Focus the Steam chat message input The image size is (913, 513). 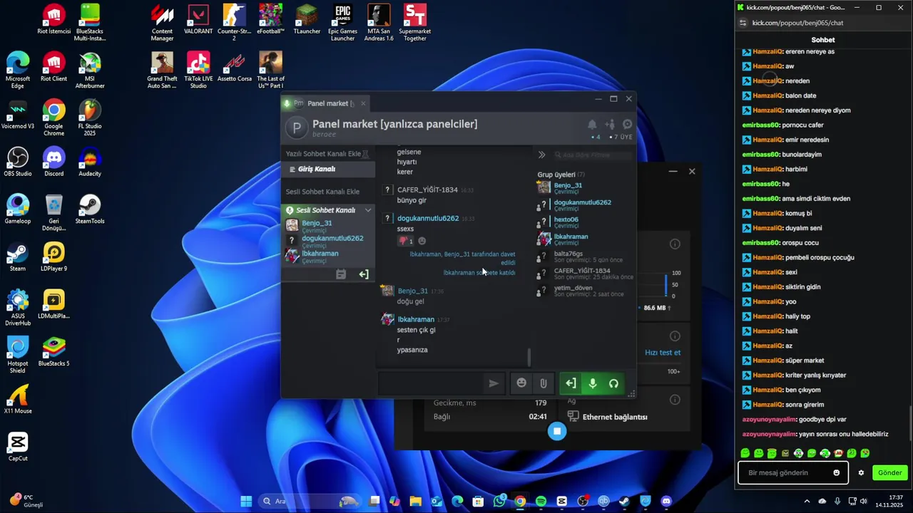pos(429,383)
